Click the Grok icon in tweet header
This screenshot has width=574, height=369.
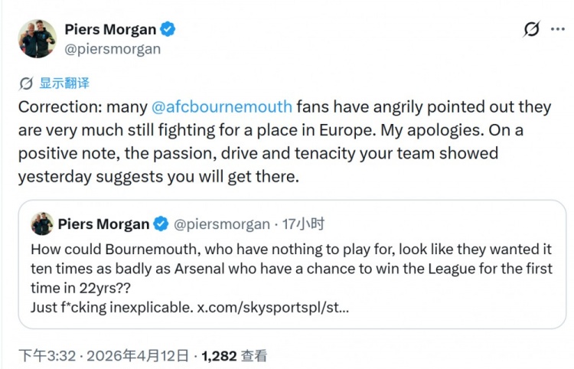pos(530,30)
